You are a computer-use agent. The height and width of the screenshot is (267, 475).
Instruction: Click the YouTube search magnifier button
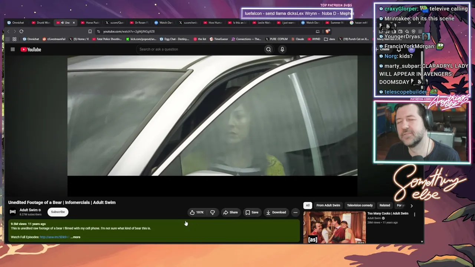[268, 49]
